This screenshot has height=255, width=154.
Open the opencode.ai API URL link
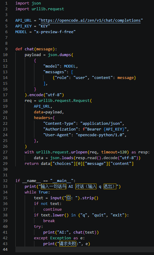pyautogui.click(x=91, y=20)
